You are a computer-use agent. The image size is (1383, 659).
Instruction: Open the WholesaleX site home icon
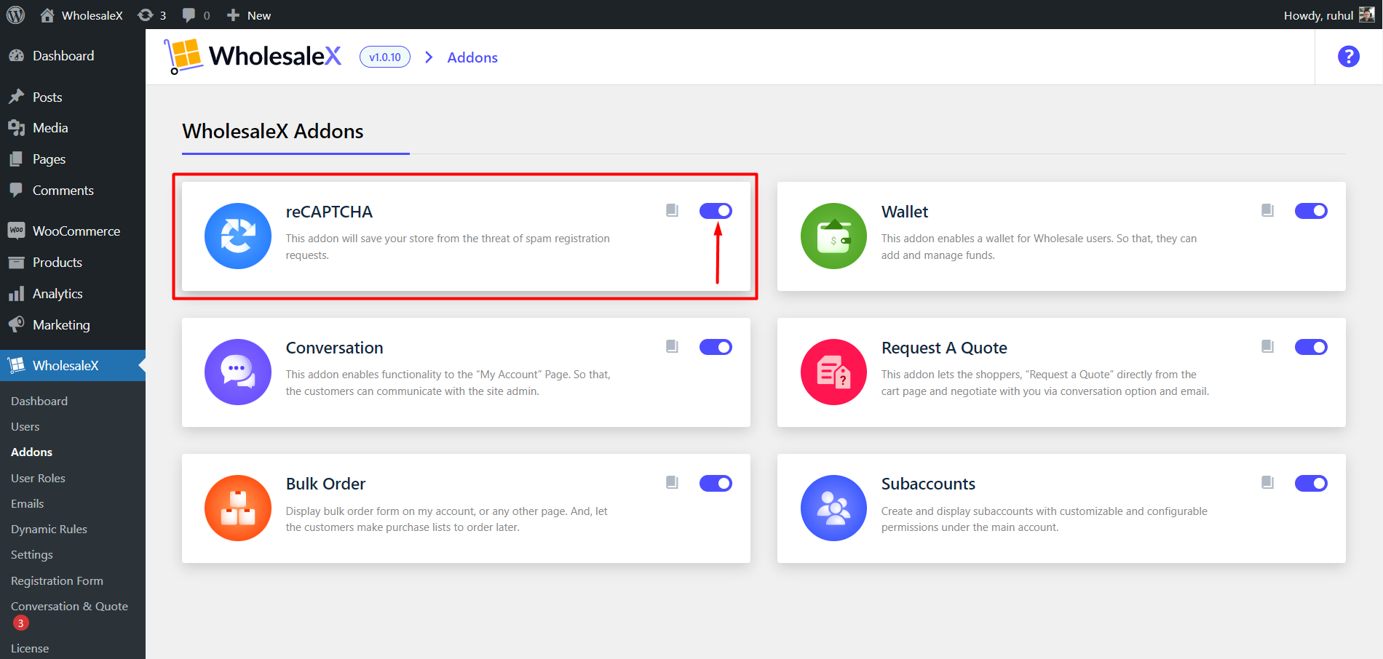[47, 15]
